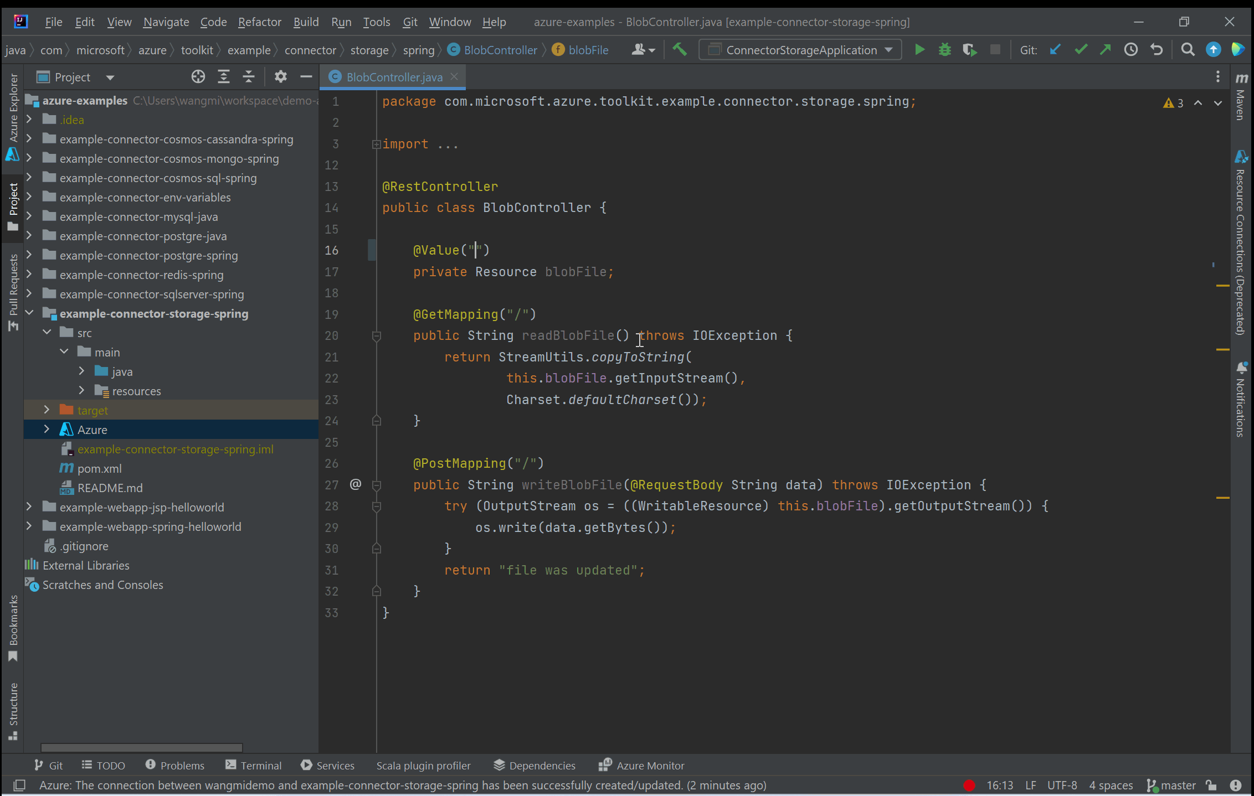The image size is (1254, 796).
Task: Select opened file crosshair icon in Project panel
Action: coord(198,77)
